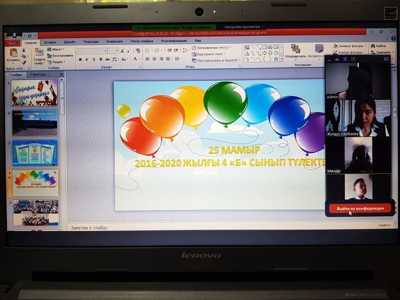Select slide 3 thumbnail
400x300 pixels.
[35, 153]
